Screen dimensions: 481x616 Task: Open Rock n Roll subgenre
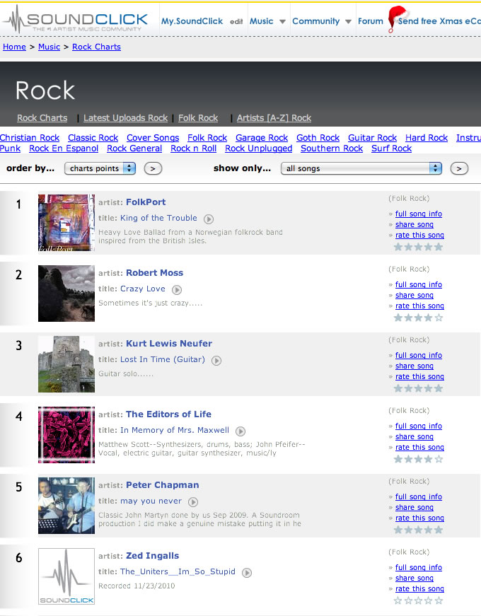click(194, 149)
